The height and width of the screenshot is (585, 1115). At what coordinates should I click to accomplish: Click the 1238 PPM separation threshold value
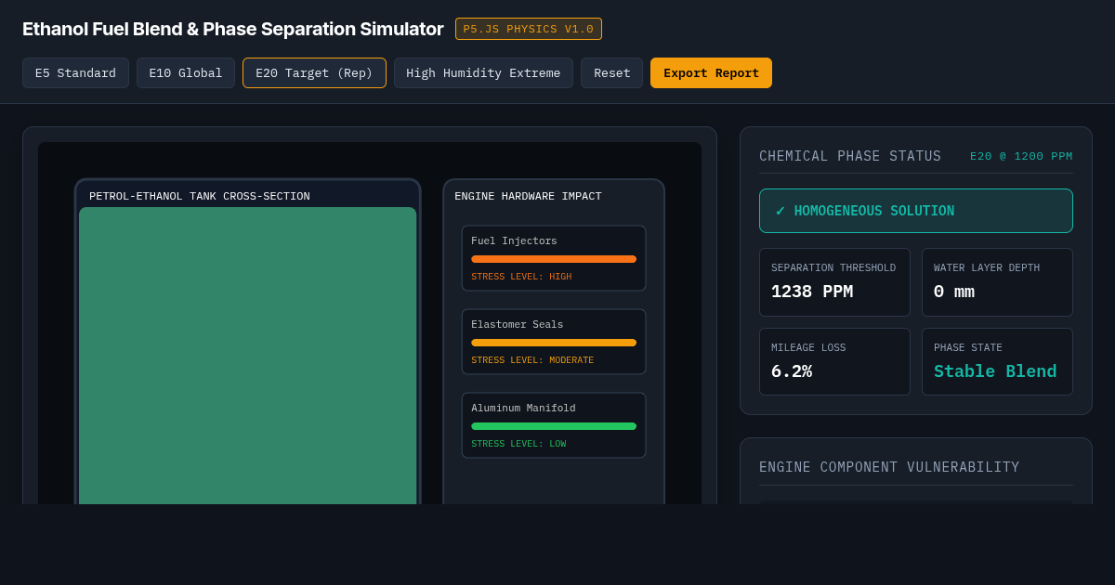coord(812,292)
